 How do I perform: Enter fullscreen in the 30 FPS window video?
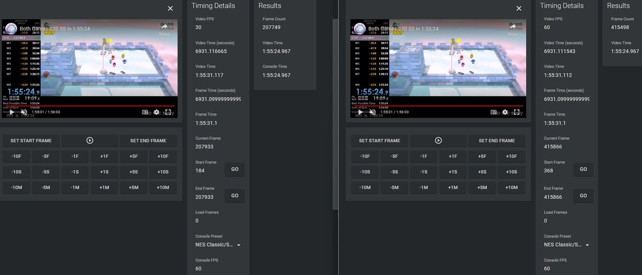click(x=168, y=112)
